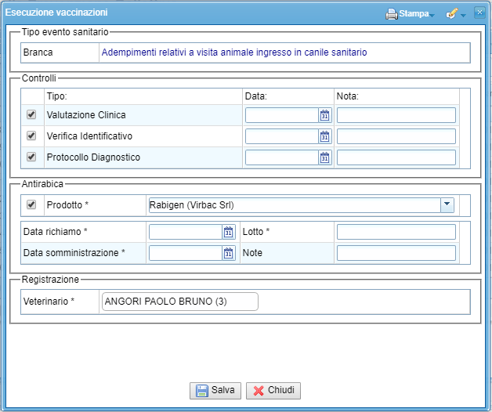492x412 pixels.
Task: Click the Veterinario field ANGORI PAOLO BRUNO
Action: pyautogui.click(x=180, y=302)
